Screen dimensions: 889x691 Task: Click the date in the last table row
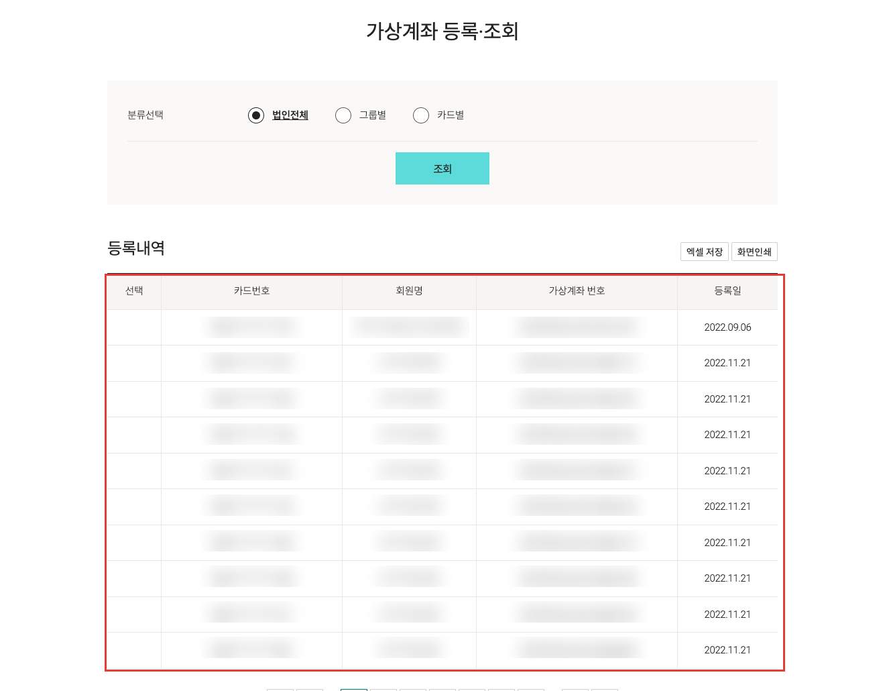click(x=727, y=650)
